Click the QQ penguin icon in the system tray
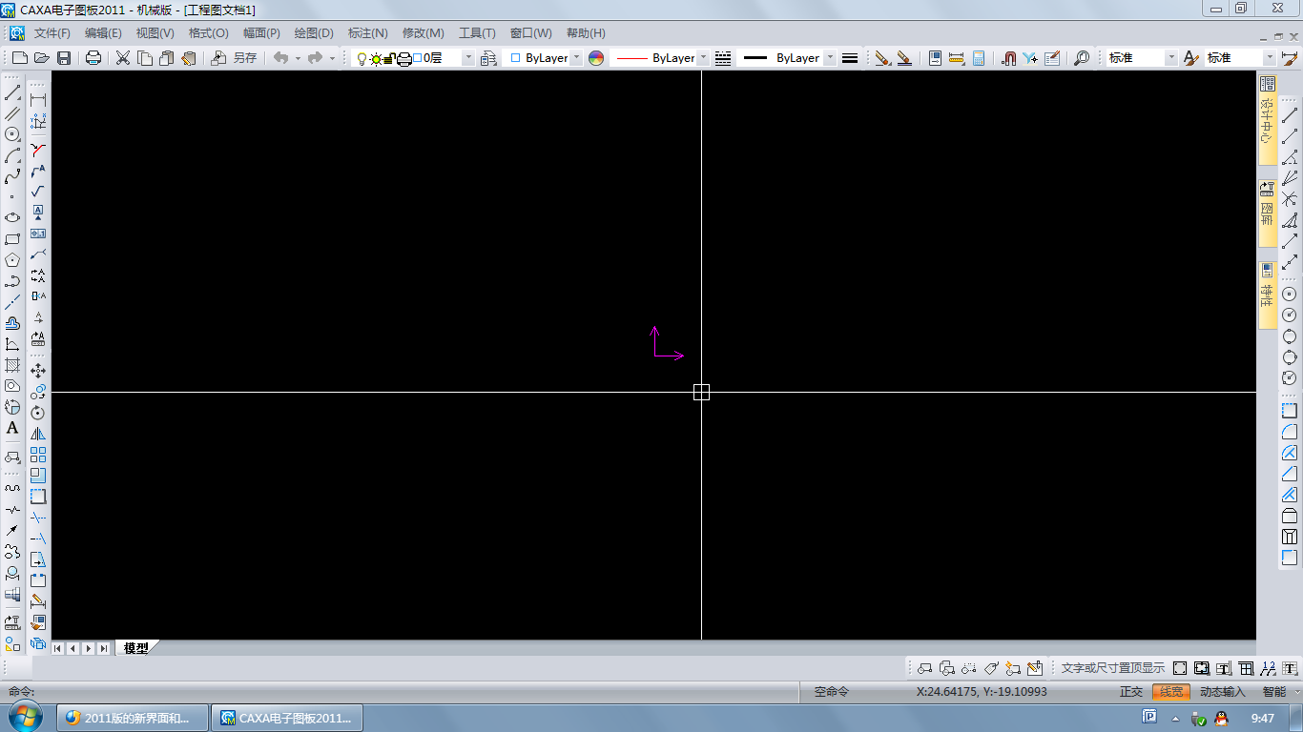The width and height of the screenshot is (1303, 732). 1221,718
